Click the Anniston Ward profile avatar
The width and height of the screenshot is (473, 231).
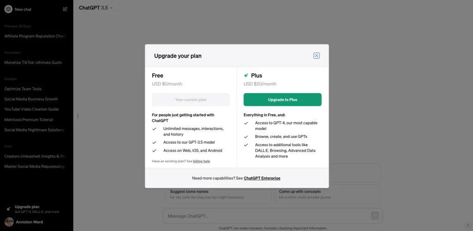9,222
